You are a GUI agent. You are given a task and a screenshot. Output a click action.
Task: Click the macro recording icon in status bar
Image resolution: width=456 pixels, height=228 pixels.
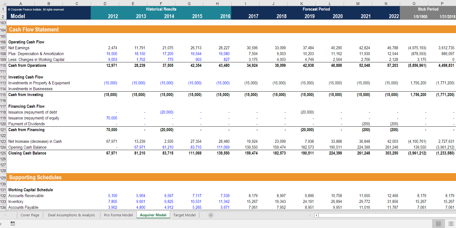(13, 224)
